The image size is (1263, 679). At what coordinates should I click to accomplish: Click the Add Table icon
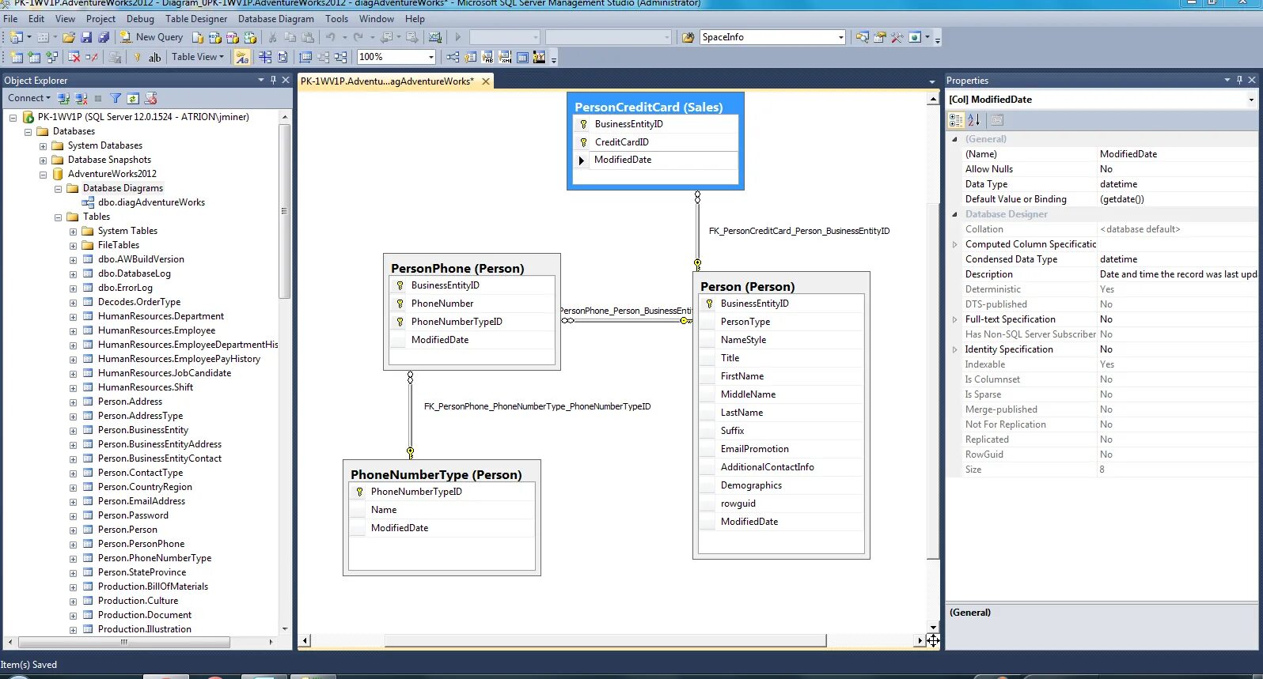(34, 57)
